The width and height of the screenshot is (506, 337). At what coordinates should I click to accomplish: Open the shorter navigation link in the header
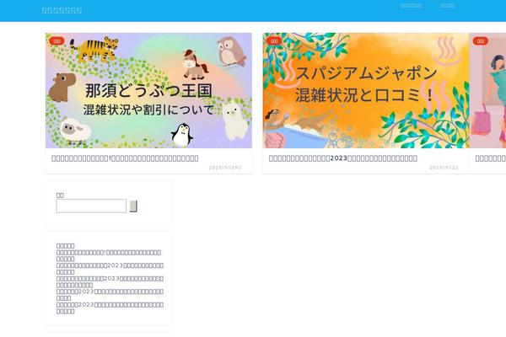(447, 5)
